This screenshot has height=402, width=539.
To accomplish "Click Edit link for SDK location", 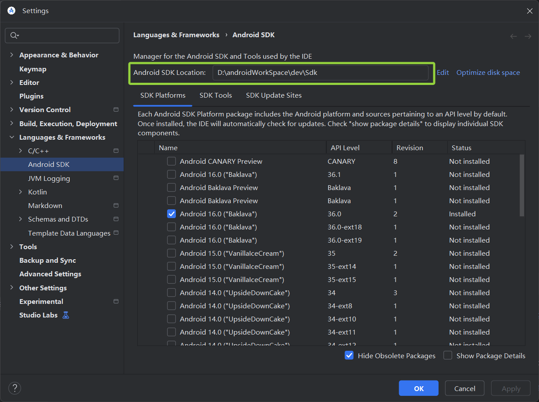I will pos(443,73).
